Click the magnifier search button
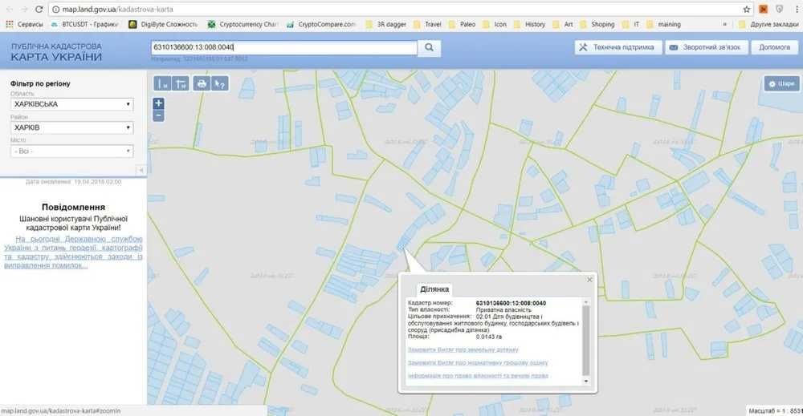 [x=429, y=48]
